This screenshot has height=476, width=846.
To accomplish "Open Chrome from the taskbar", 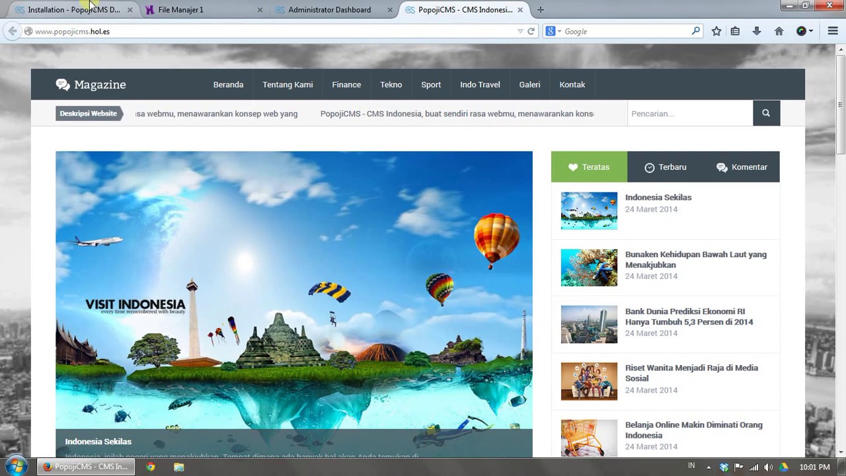I will pos(151,467).
